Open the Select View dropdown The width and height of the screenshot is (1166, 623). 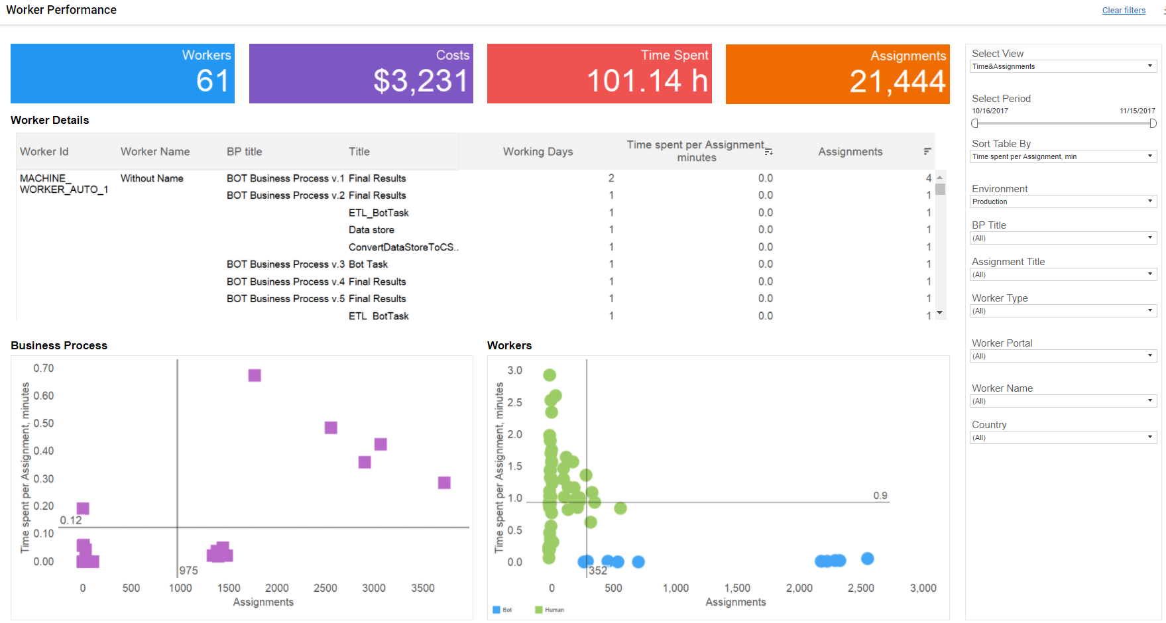(1063, 66)
